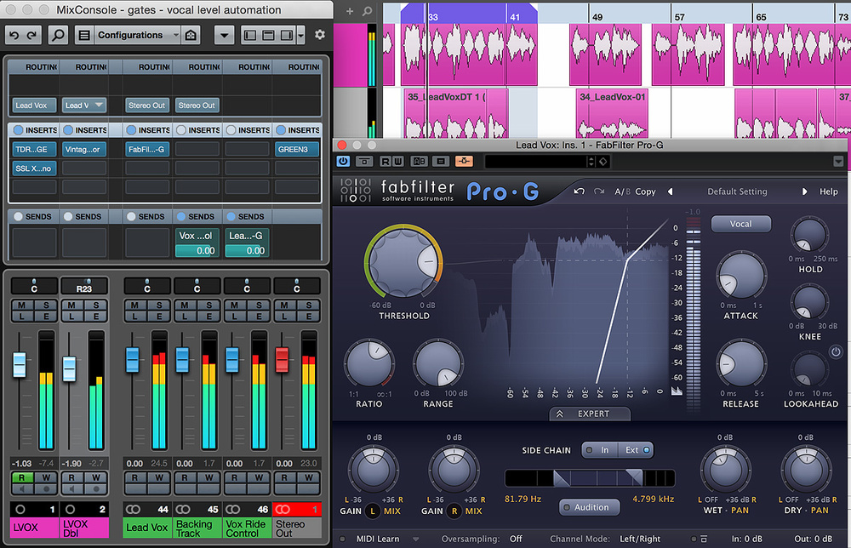
Task: Open the GREEN3 insert on Stereo Out
Action: pyautogui.click(x=297, y=149)
